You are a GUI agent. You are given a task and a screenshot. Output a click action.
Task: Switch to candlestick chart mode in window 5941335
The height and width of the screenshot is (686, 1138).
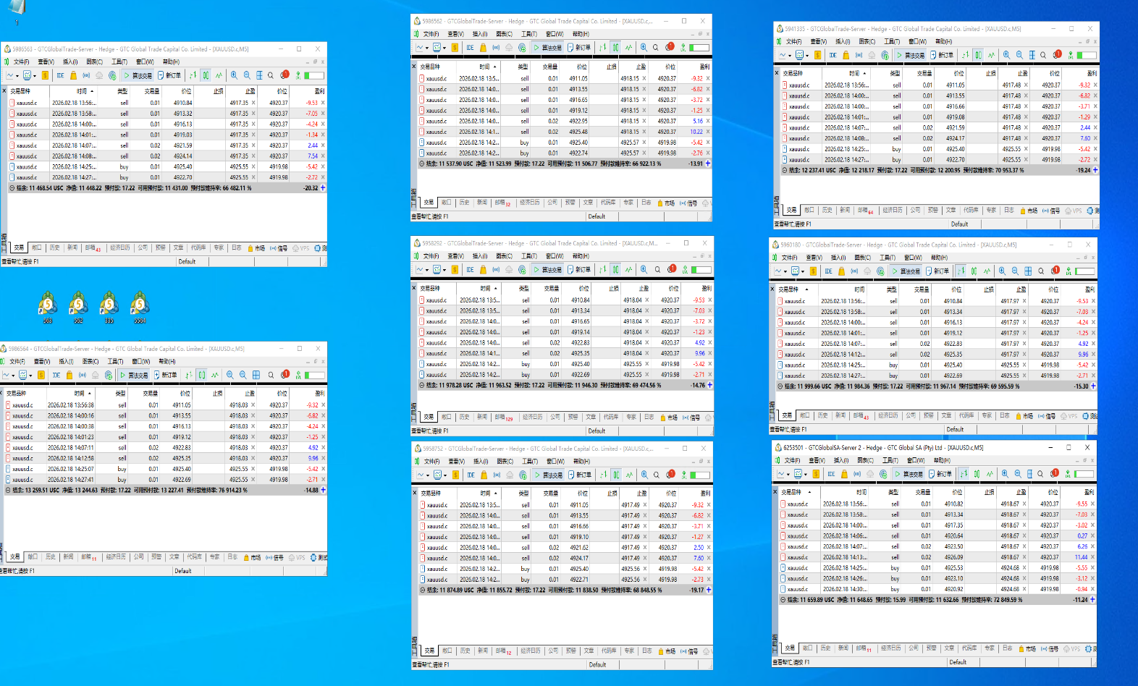pyautogui.click(x=978, y=55)
